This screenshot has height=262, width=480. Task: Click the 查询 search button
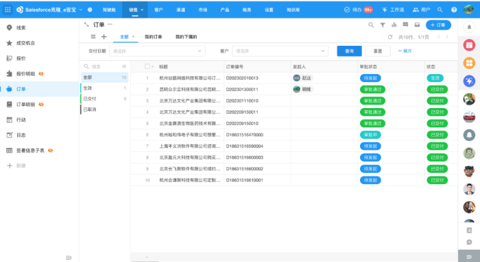349,51
